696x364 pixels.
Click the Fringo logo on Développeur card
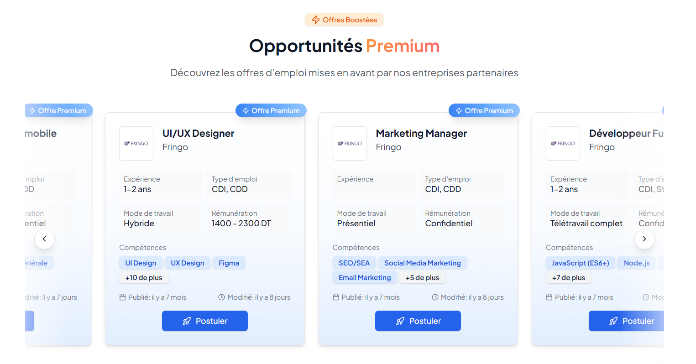tap(563, 144)
